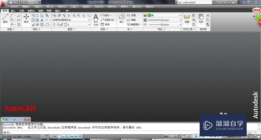Select the 表格 table tool
Screen dimensions: 261x140
click(105, 24)
